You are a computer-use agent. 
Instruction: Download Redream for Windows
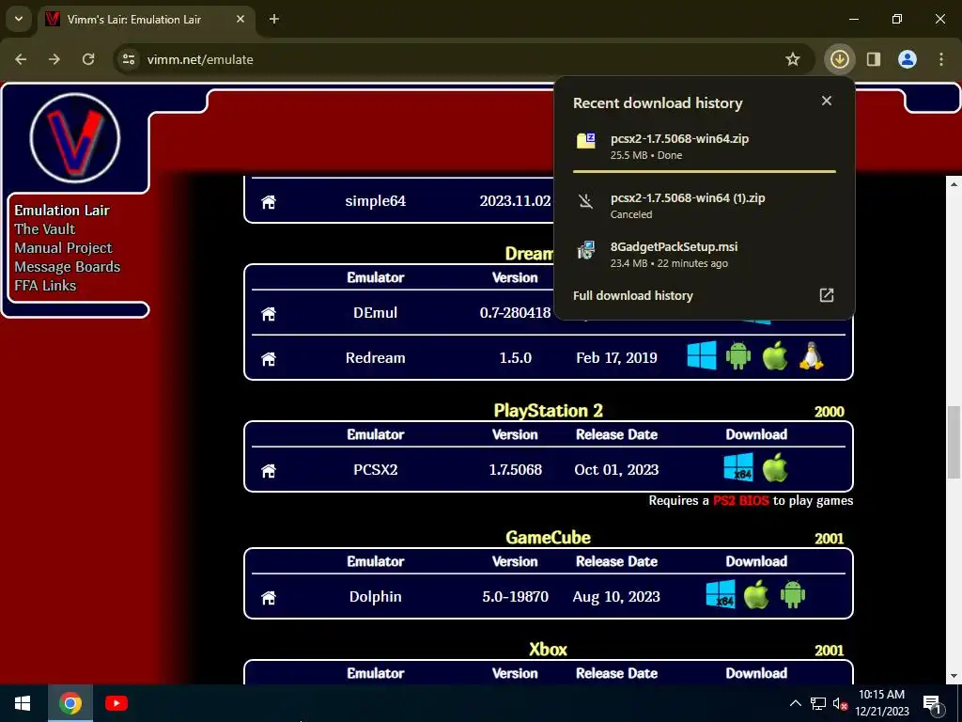point(702,355)
